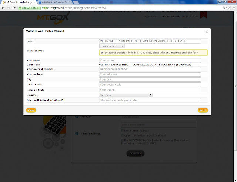
Task: Toggle the Open Transaction checkbox
Action: pos(122,135)
